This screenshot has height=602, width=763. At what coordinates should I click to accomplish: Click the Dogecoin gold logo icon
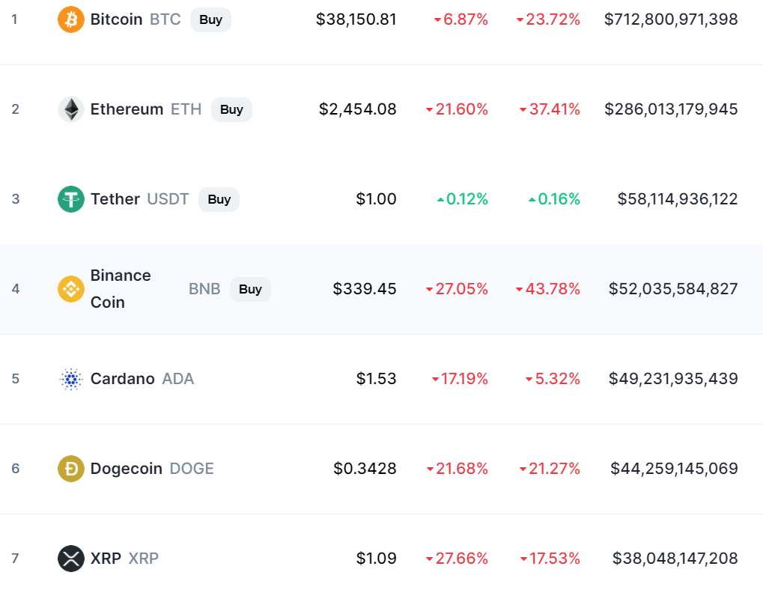click(71, 469)
